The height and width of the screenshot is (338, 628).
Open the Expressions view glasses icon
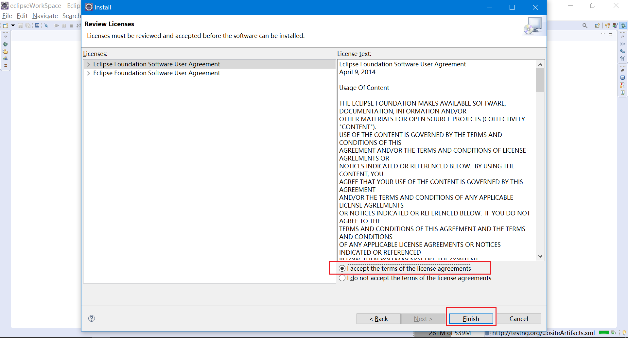622,59
